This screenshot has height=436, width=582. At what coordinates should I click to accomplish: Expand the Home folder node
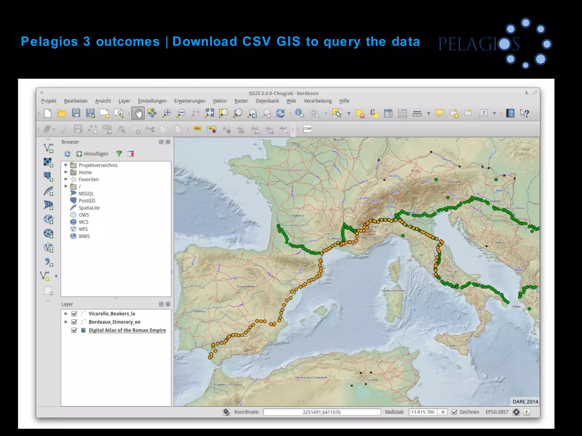click(66, 172)
